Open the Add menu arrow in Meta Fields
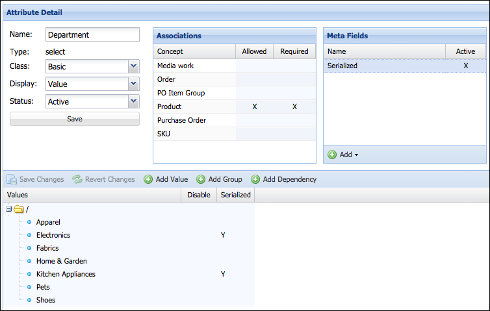Image resolution: width=490 pixels, height=311 pixels. coord(356,155)
